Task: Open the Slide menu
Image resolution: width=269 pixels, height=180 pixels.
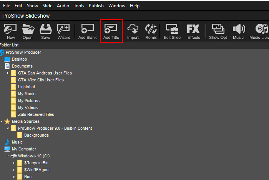Action: pos(47,6)
